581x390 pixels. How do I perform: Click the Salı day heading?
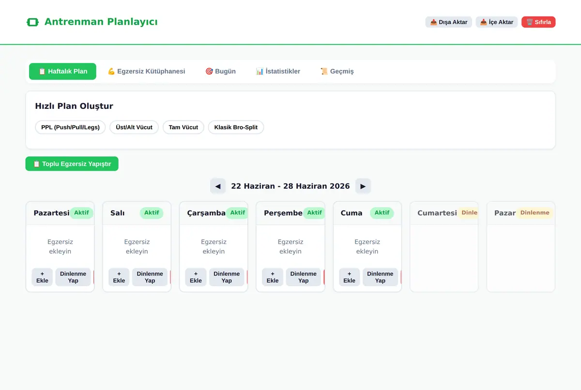pos(117,213)
